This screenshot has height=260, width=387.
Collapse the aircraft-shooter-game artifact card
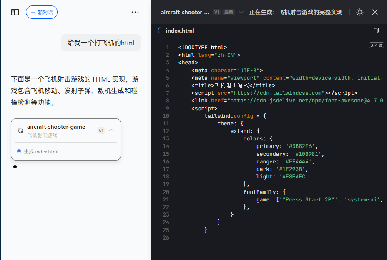pyautogui.click(x=111, y=130)
